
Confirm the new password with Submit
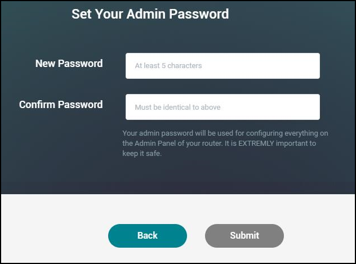click(244, 235)
